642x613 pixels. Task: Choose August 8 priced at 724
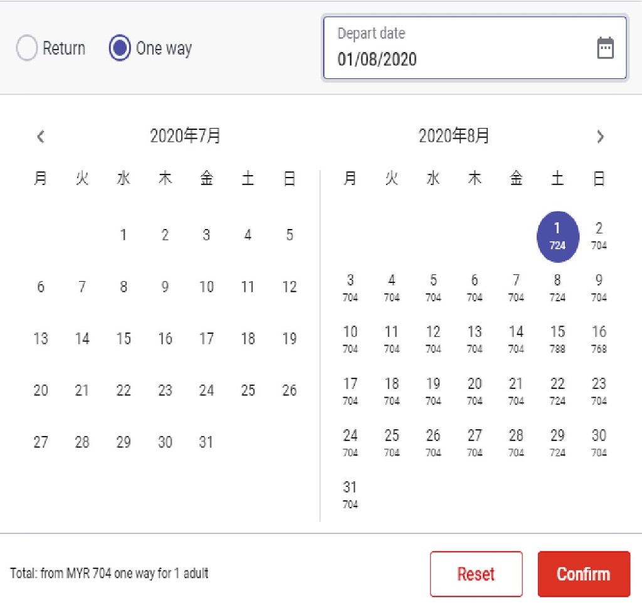click(557, 287)
